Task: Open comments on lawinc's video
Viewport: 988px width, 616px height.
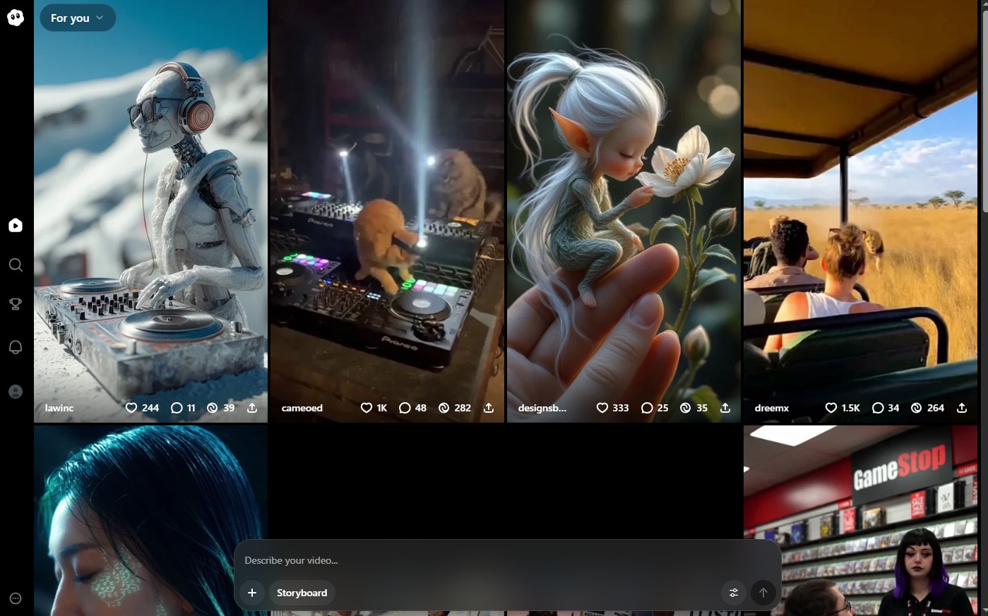Action: tap(183, 408)
